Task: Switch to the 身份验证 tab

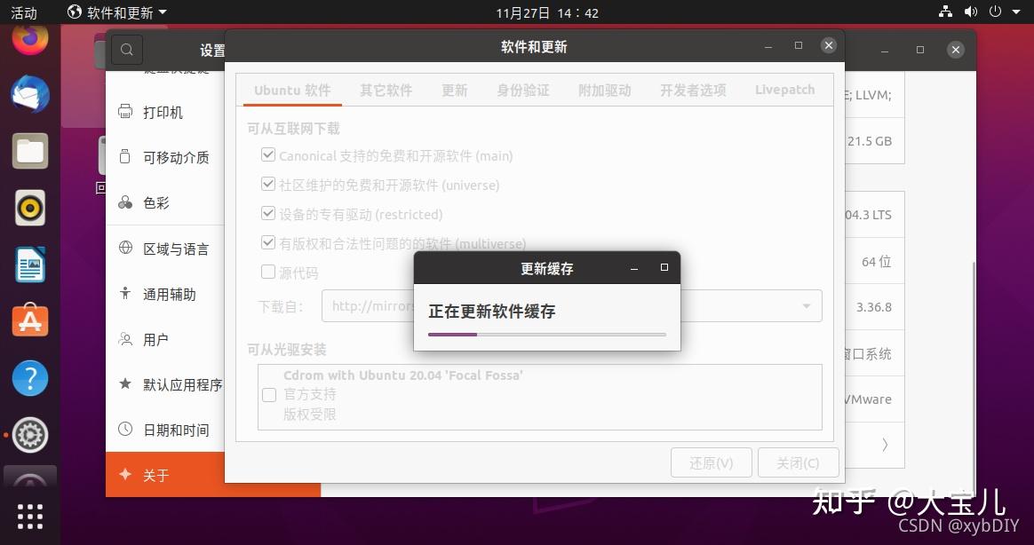Action: (523, 91)
